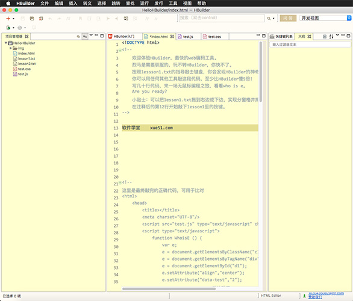Click the green user icon in status bar

(304, 296)
